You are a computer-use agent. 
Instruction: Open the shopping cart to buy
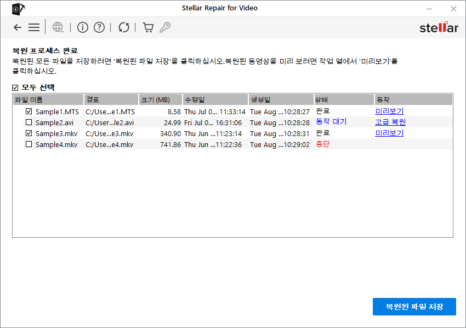pos(148,27)
